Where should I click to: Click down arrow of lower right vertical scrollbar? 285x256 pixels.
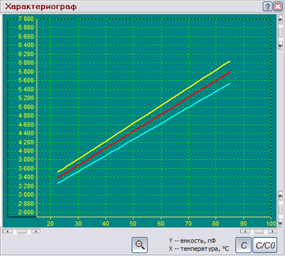280,222
